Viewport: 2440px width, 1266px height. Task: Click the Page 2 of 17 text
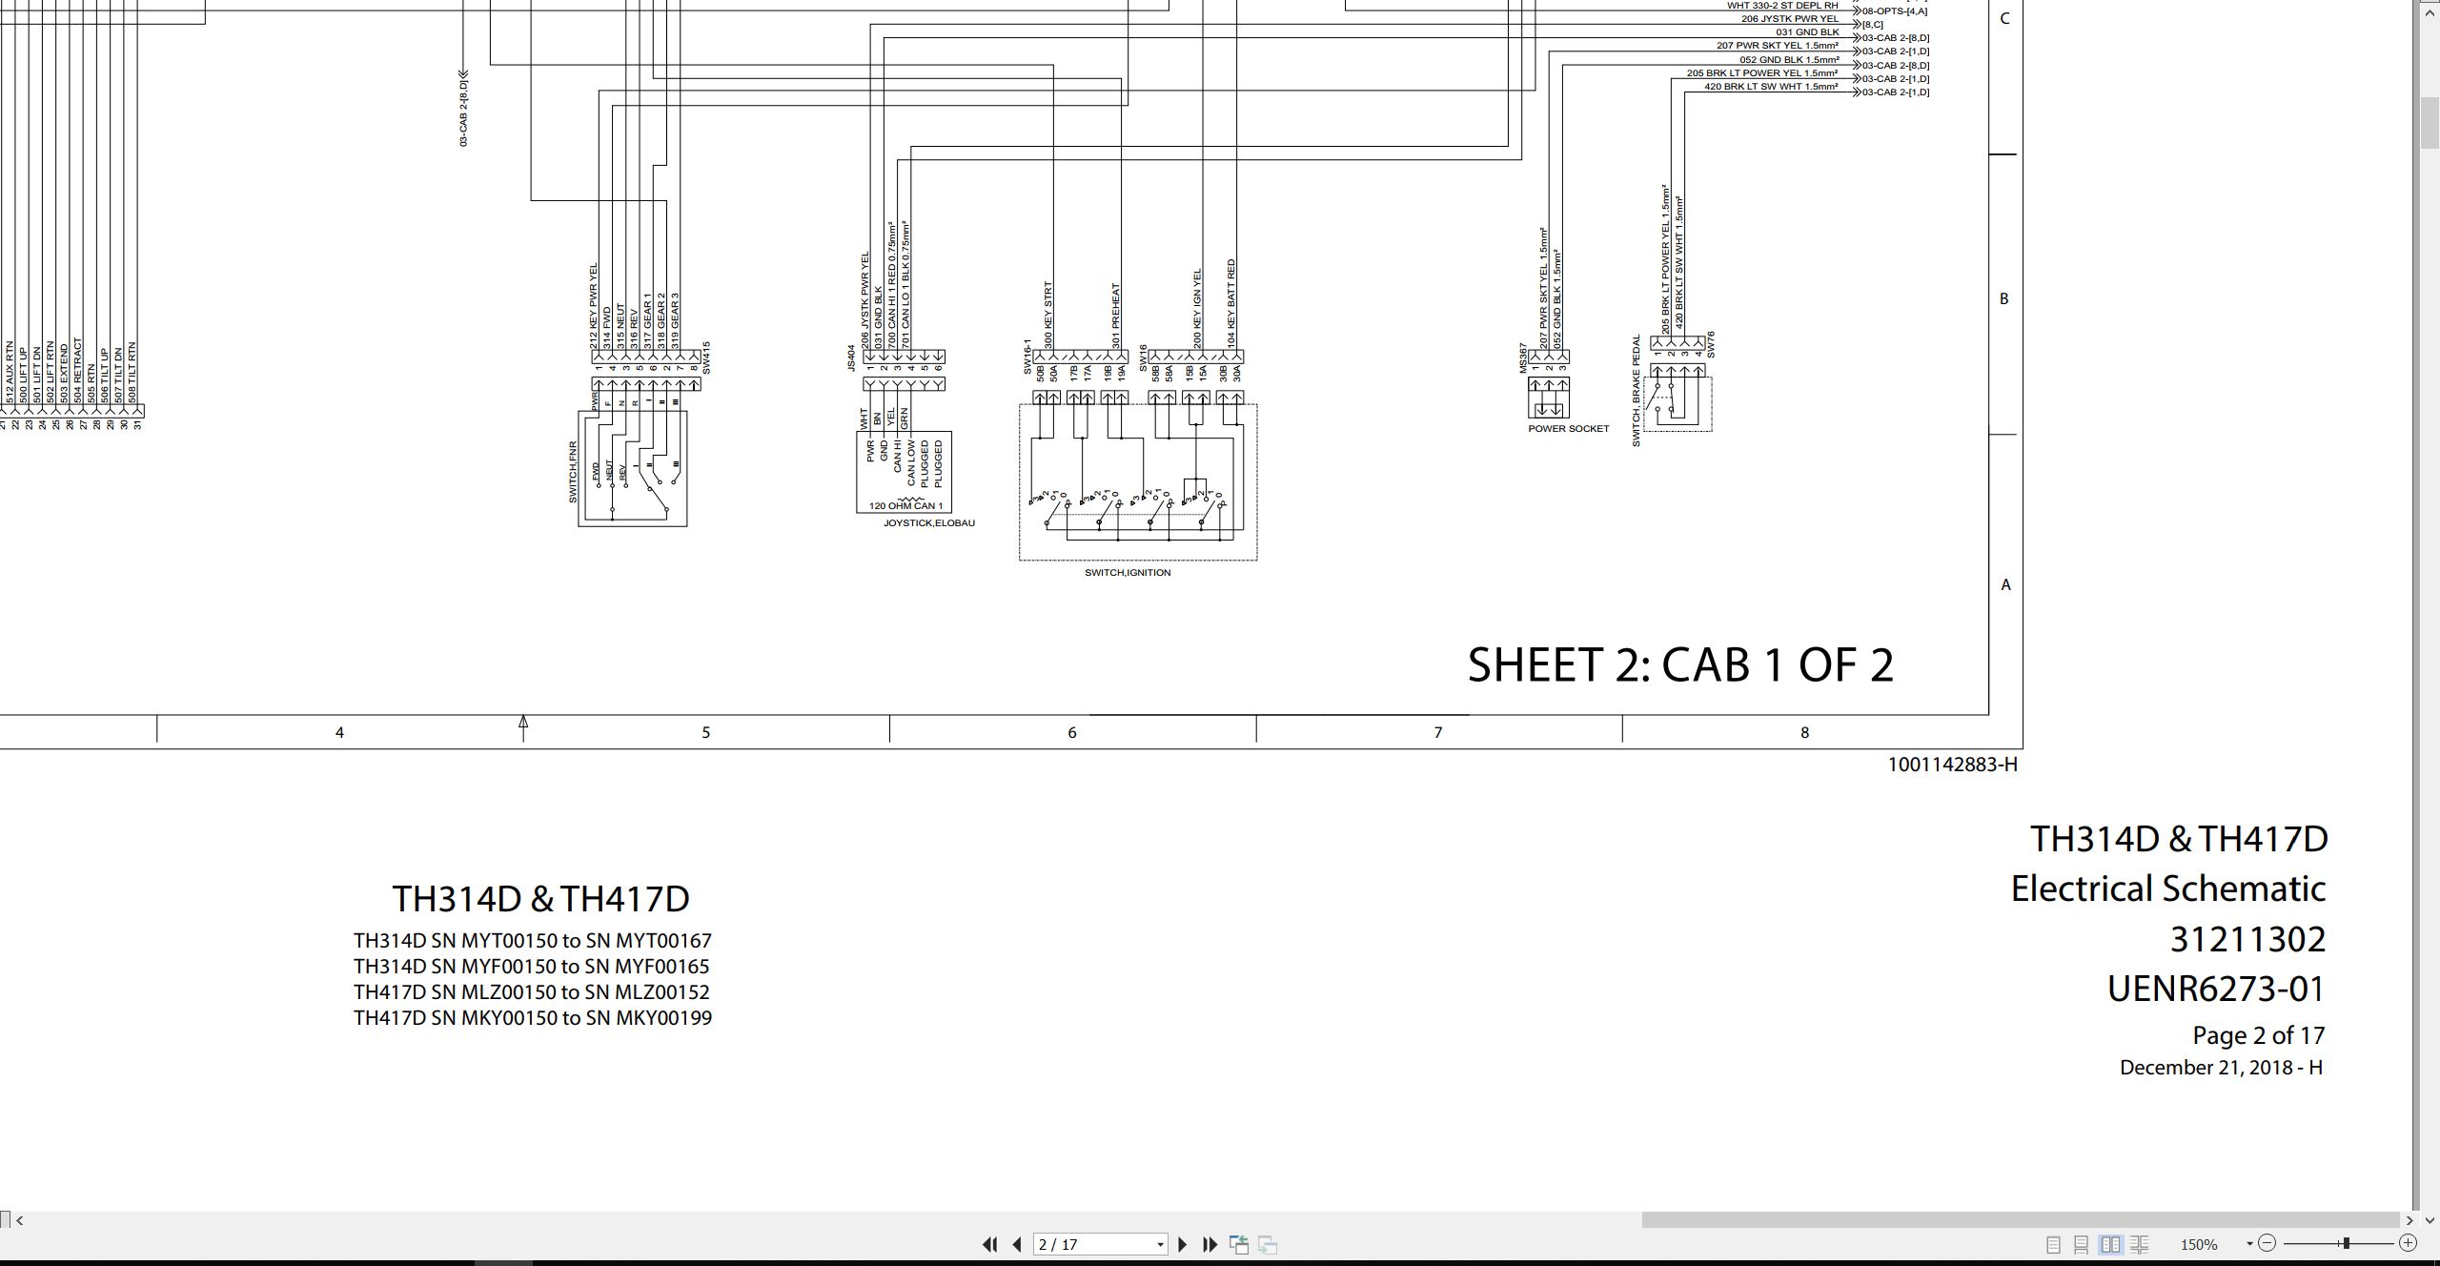click(2259, 1035)
